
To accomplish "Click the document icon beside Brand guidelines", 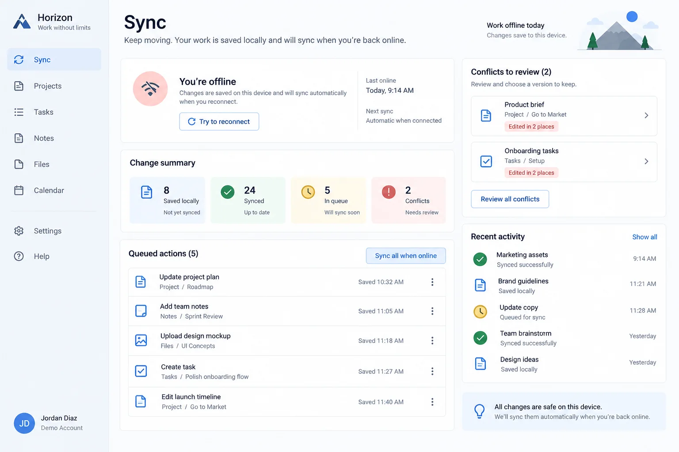I will pos(480,285).
